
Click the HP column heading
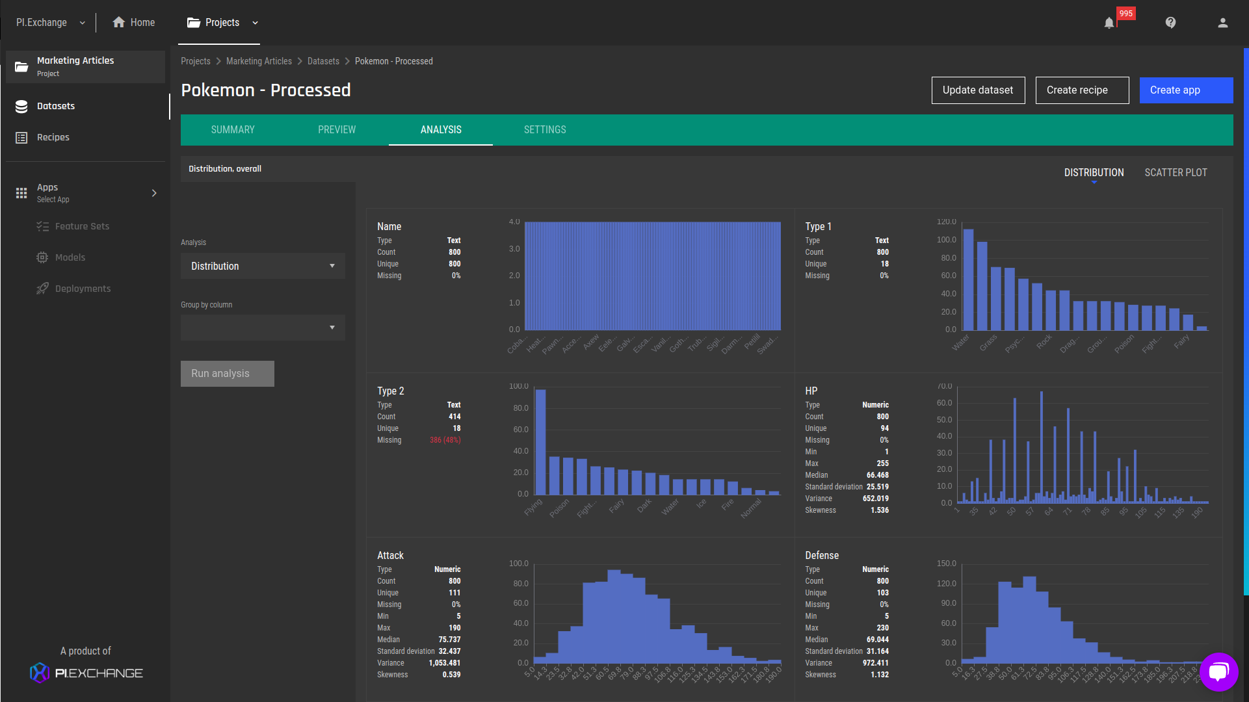point(811,391)
